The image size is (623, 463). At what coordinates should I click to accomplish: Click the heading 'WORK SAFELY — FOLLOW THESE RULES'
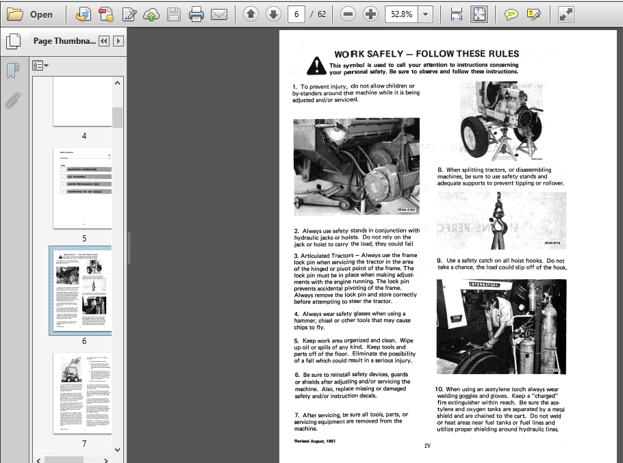(x=427, y=54)
